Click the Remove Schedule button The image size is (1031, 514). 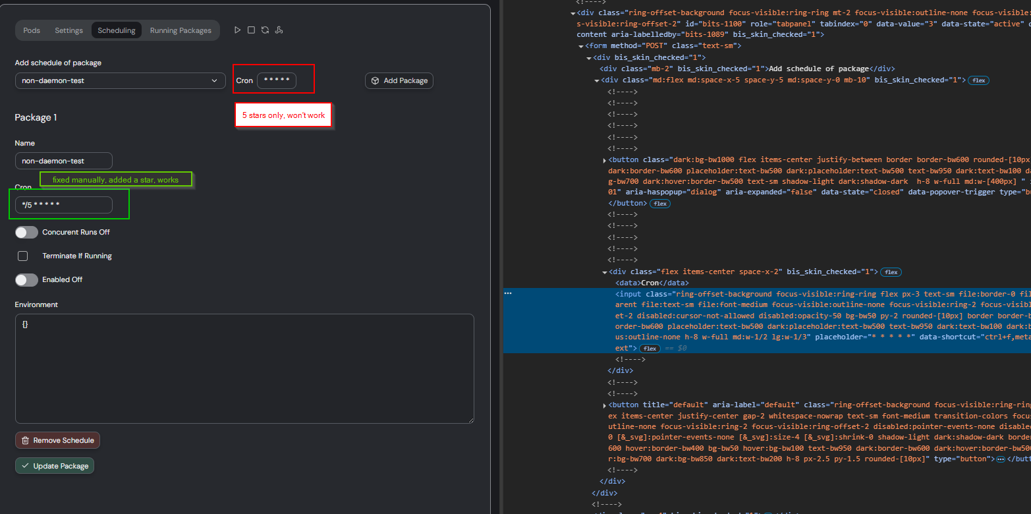pyautogui.click(x=57, y=440)
